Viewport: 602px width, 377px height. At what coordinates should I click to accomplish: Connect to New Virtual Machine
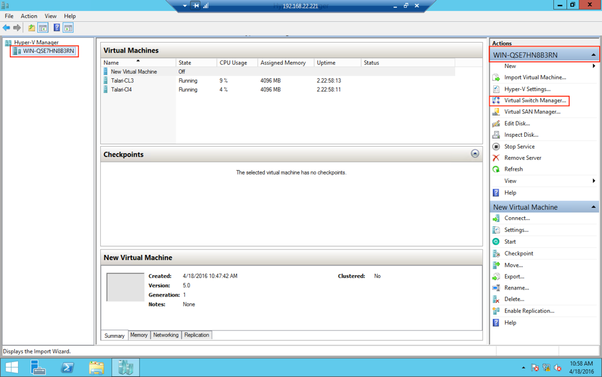click(517, 218)
